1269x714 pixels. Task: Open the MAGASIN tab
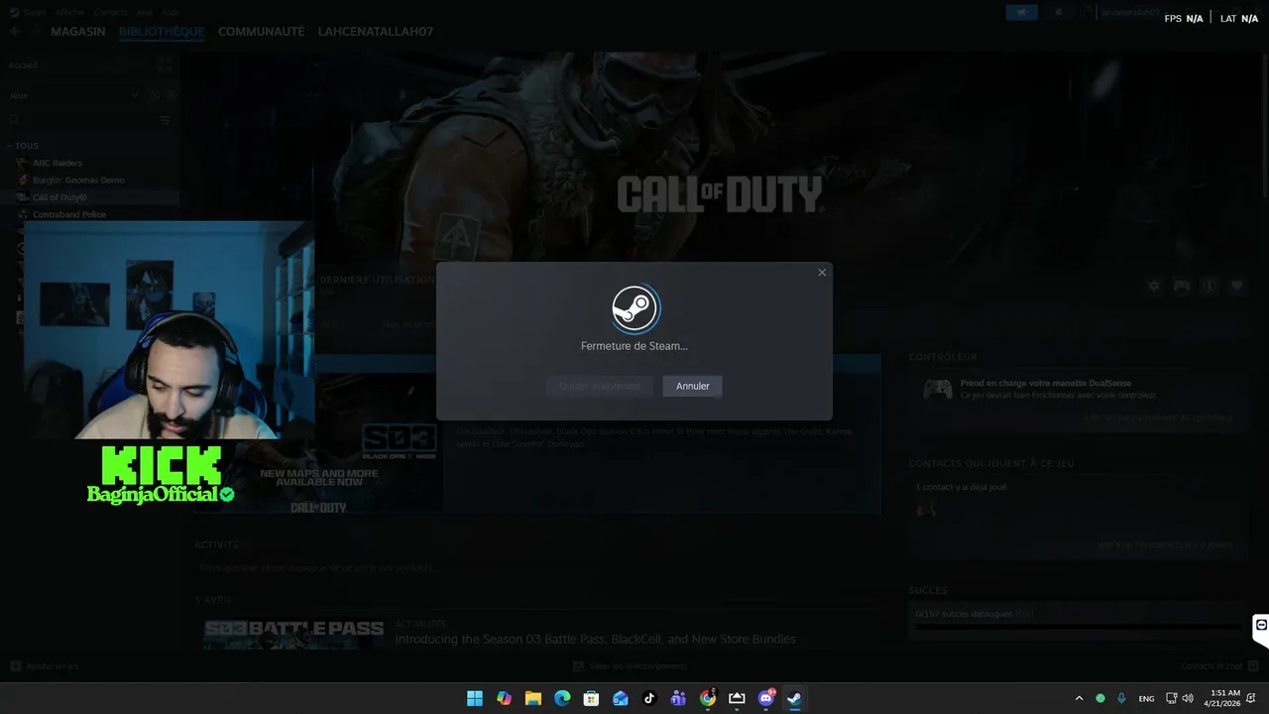pos(78,32)
